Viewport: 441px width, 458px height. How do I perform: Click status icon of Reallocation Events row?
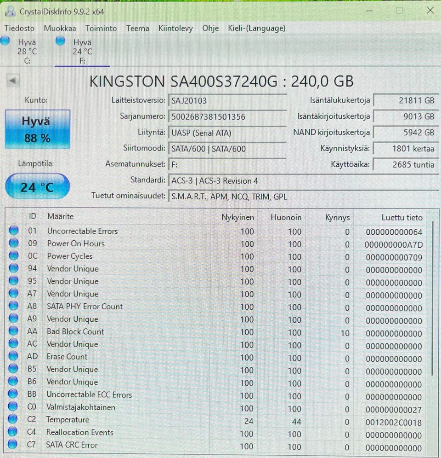pyautogui.click(x=12, y=431)
